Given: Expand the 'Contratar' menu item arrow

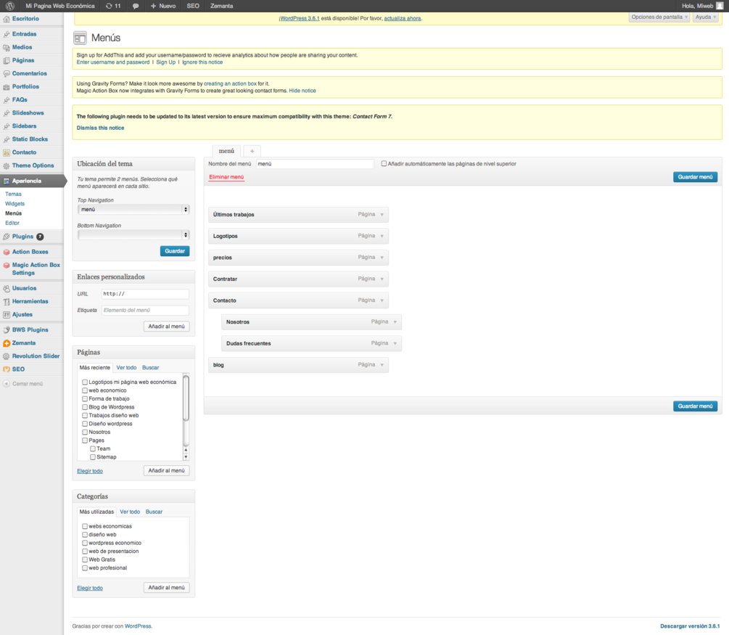Looking at the screenshot, I should pyautogui.click(x=382, y=279).
